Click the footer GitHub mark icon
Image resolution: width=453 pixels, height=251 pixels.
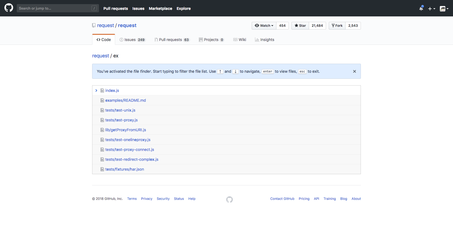(x=230, y=200)
